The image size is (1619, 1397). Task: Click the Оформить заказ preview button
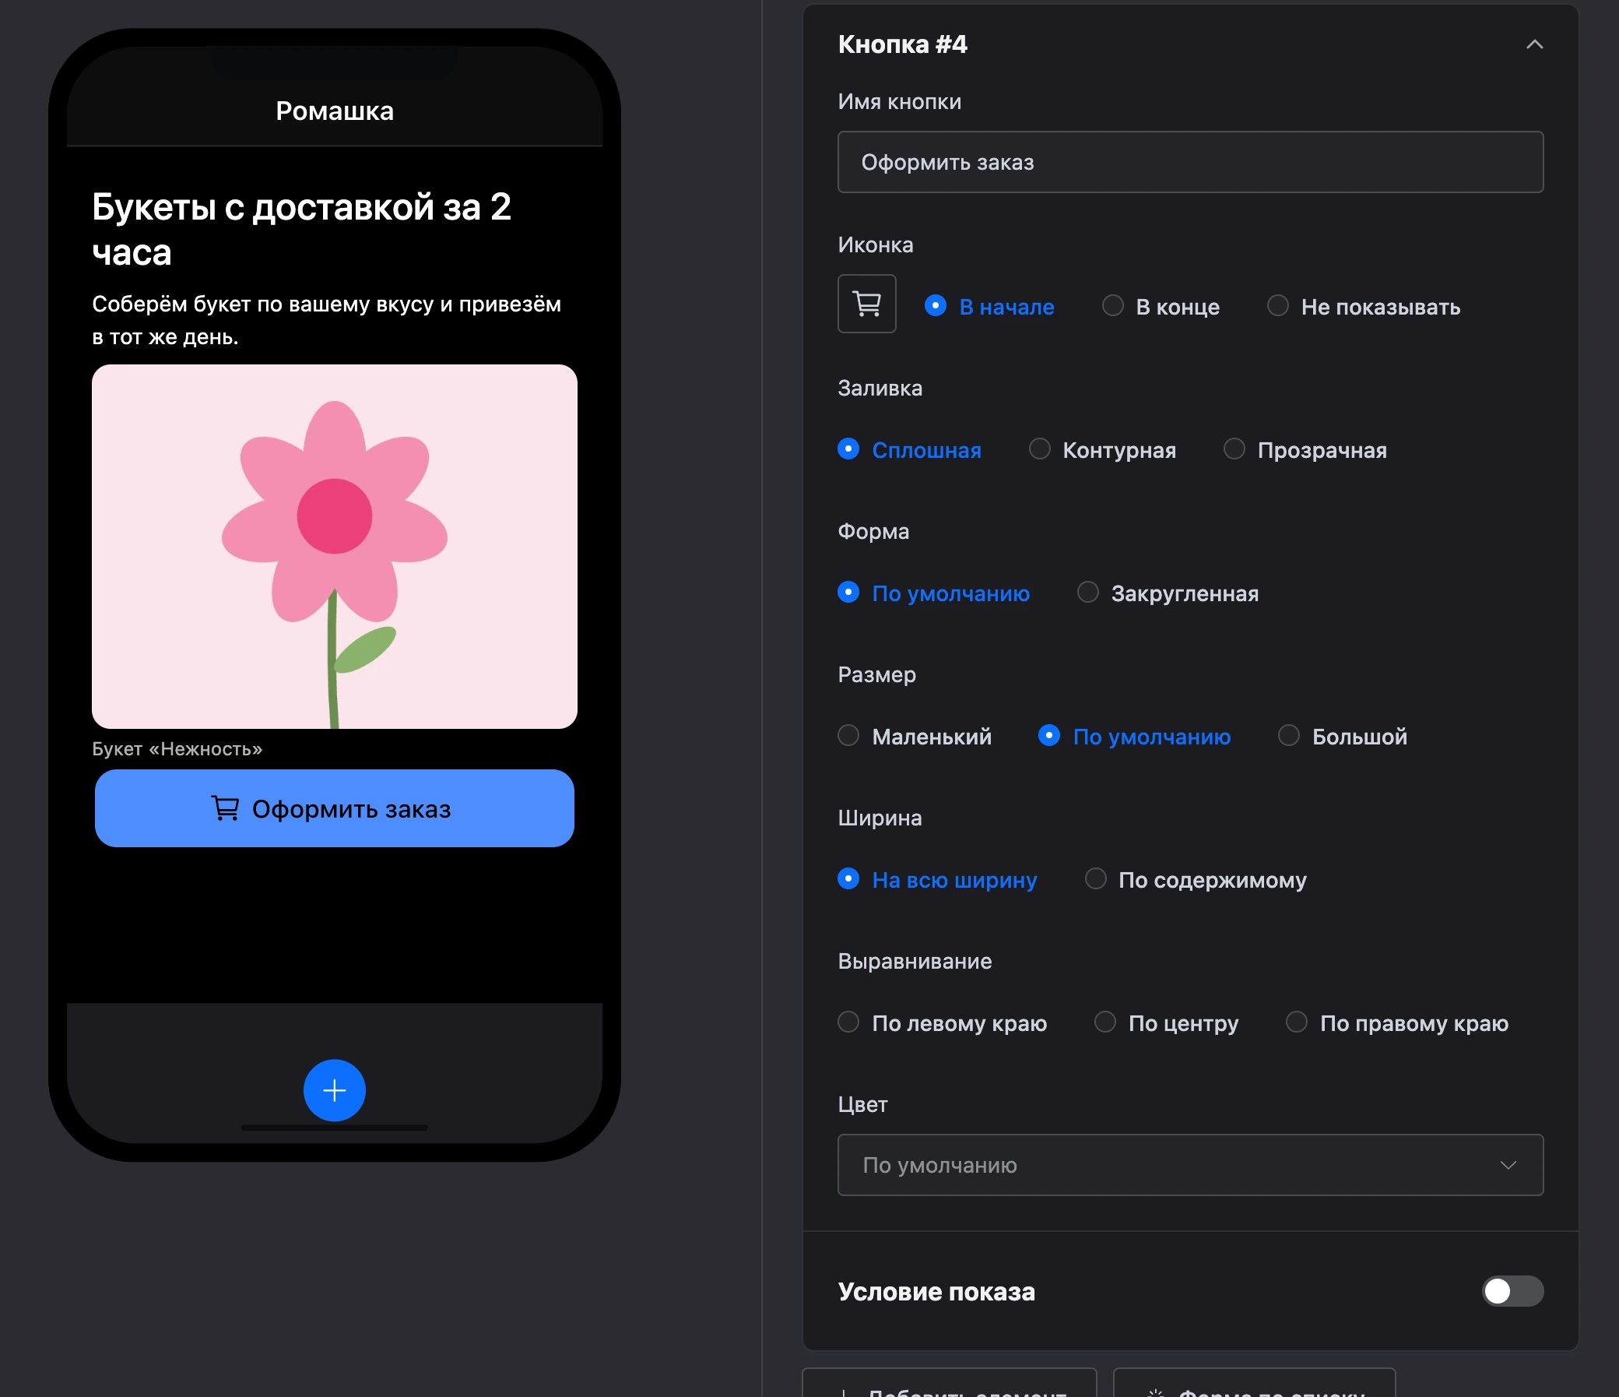point(335,808)
